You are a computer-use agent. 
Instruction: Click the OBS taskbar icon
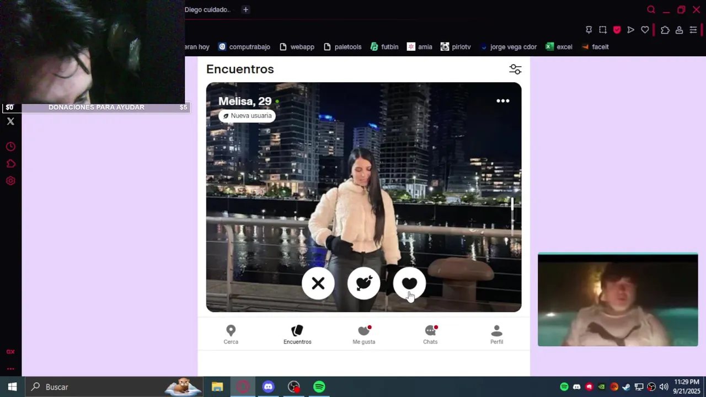294,387
